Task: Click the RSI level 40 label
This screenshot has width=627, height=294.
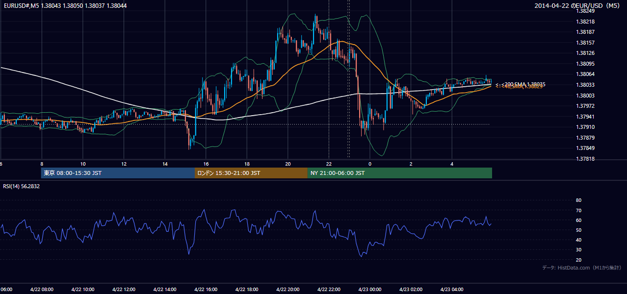Action: [x=578, y=240]
